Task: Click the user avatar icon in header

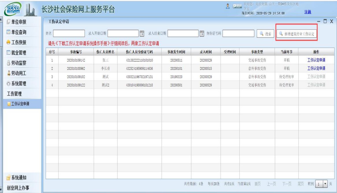Action: pos(228,6)
